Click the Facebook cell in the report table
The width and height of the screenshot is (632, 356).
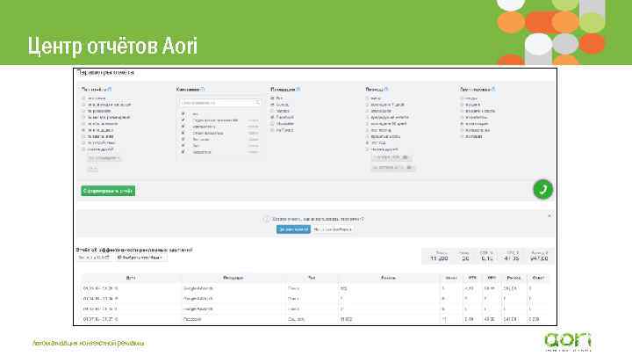192,319
